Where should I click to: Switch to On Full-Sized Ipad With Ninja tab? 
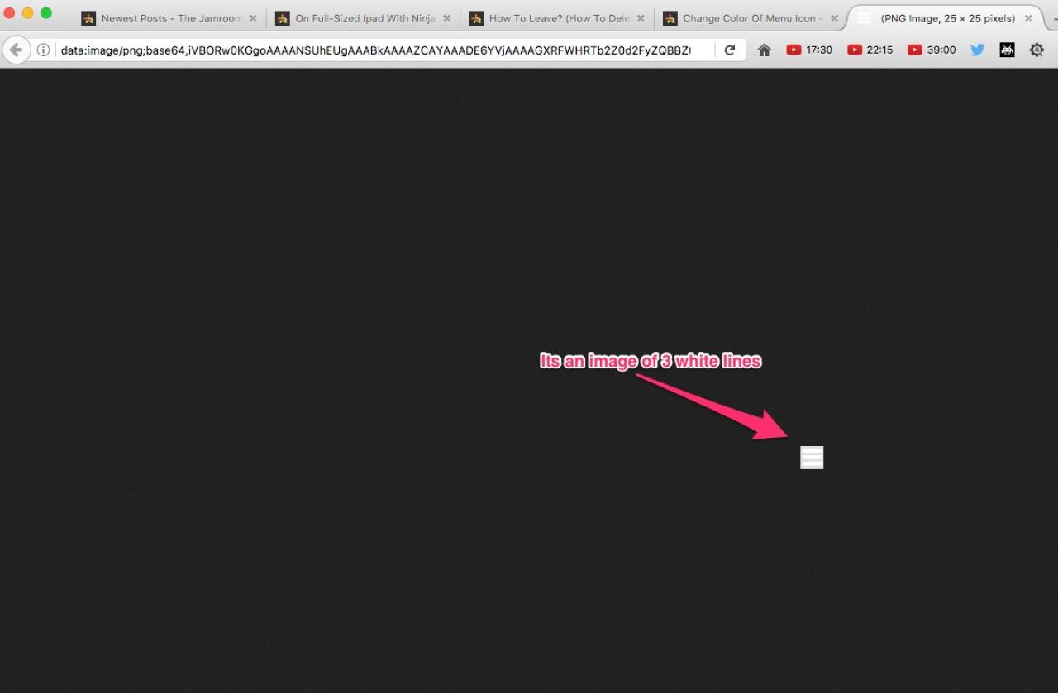point(364,18)
